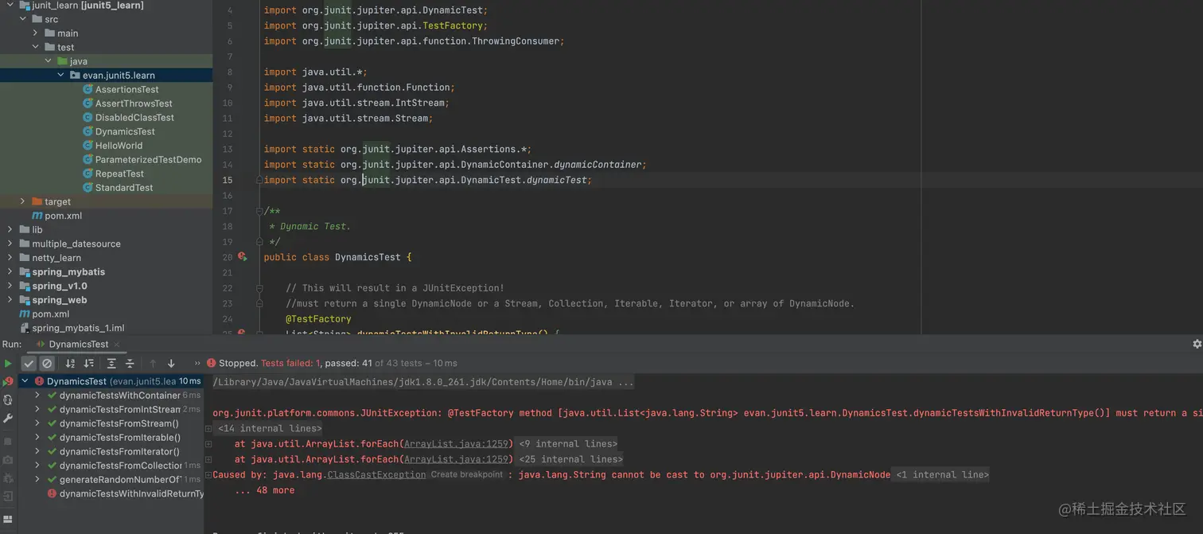Fold the import block at line 15

(x=259, y=180)
